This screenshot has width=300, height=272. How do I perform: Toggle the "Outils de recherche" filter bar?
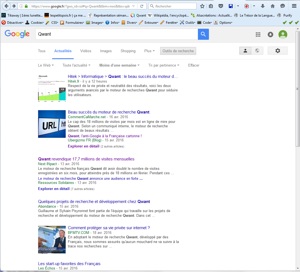click(x=178, y=51)
